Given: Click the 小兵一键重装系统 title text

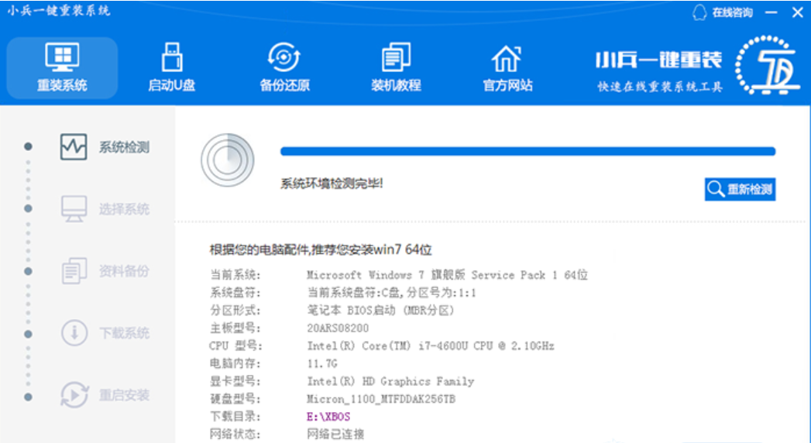Looking at the screenshot, I should 59,11.
